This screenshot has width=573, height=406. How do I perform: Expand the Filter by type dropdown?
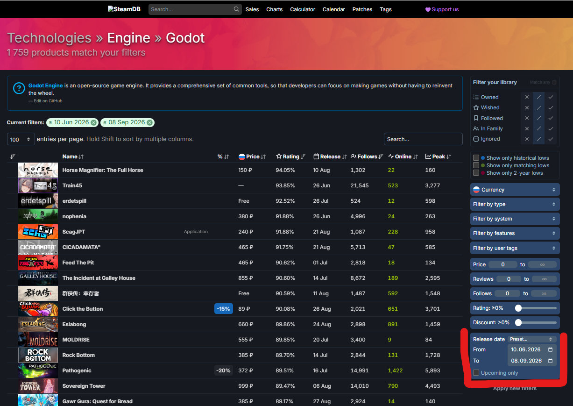point(515,204)
